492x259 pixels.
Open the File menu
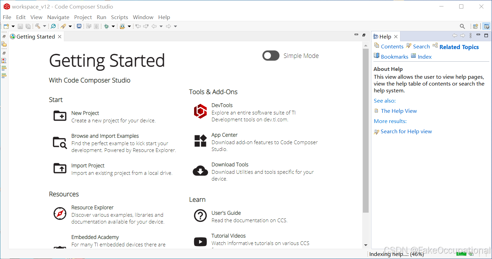7,17
